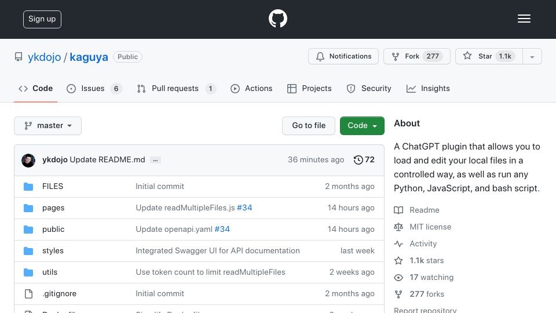
Task: Select the Code tab
Action: point(35,88)
